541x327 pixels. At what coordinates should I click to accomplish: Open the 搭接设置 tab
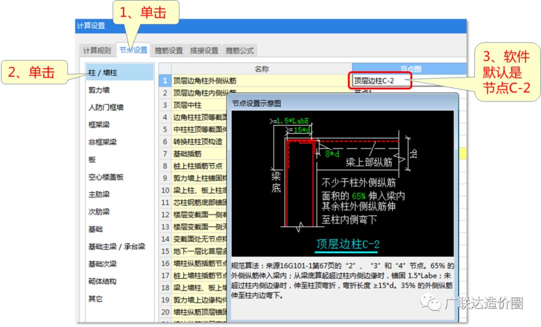[204, 50]
